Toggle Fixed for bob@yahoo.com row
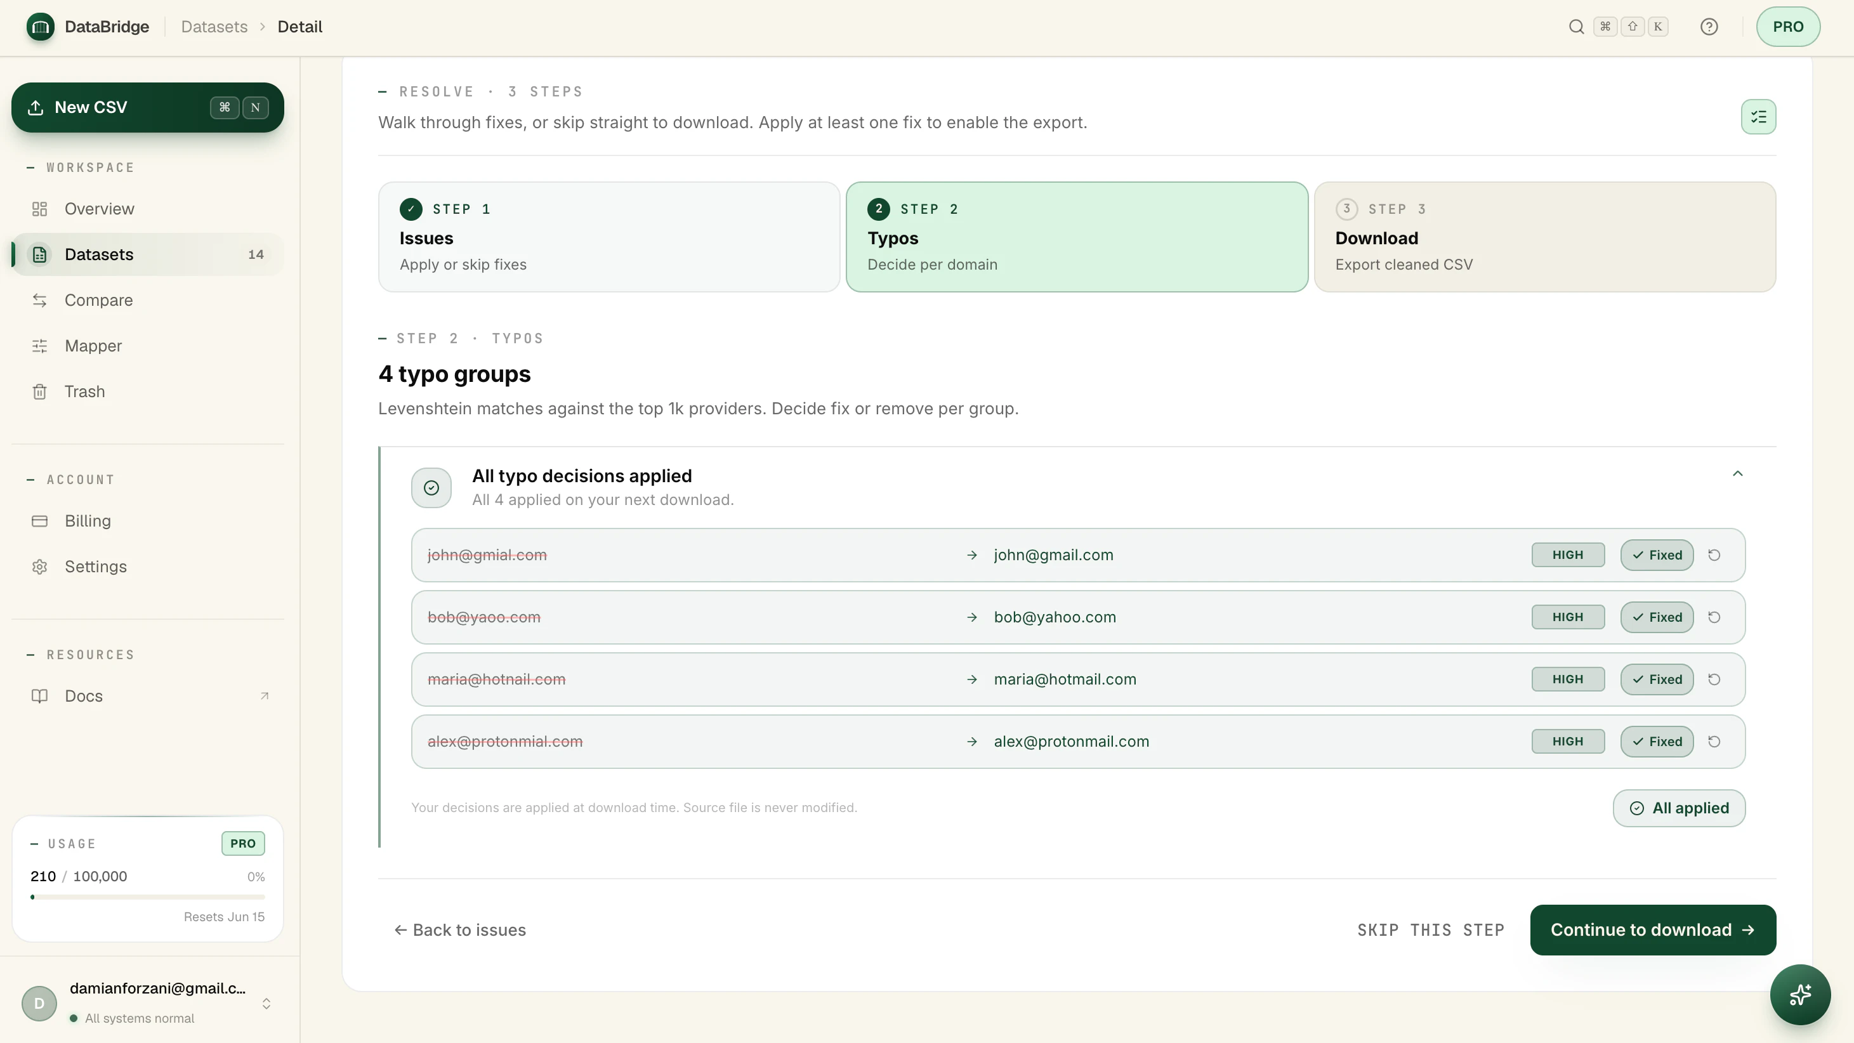Viewport: 1854px width, 1043px height. [1657, 617]
